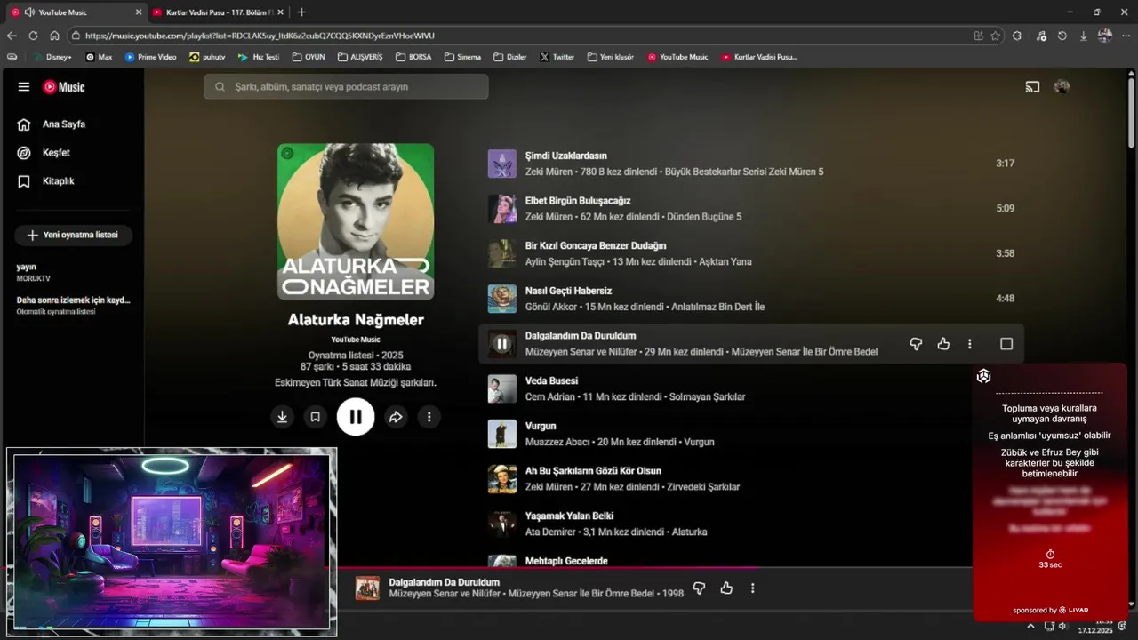Expand the ALIŞVERİŞ bookmarks folder
The height and width of the screenshot is (640, 1138).
[360, 57]
